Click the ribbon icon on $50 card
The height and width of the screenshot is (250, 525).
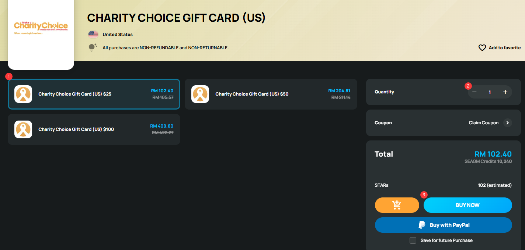(x=200, y=94)
